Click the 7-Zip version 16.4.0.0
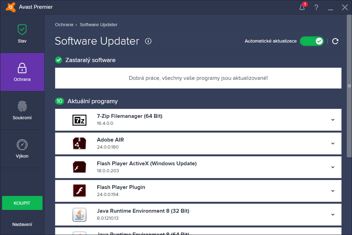 click(x=105, y=123)
